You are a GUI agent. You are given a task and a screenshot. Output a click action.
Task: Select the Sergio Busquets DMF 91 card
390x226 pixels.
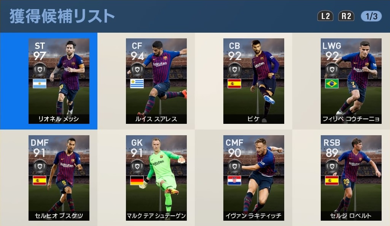(x=59, y=178)
